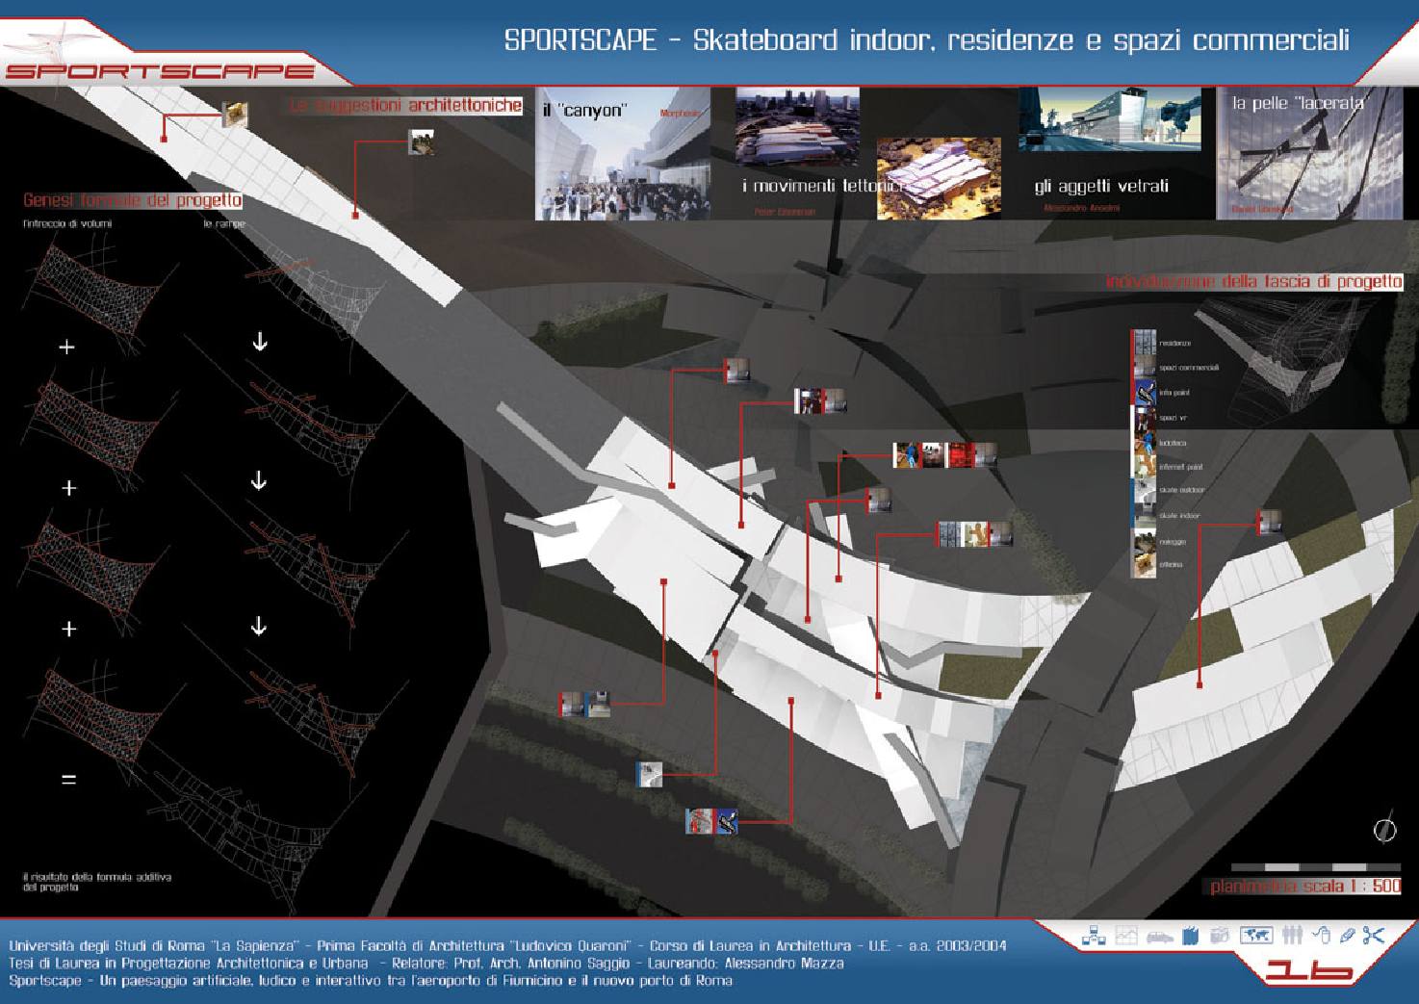Viewport: 1419px width, 1004px height.
Task: Click the pencil icon in bottom strip
Action: [x=1346, y=935]
